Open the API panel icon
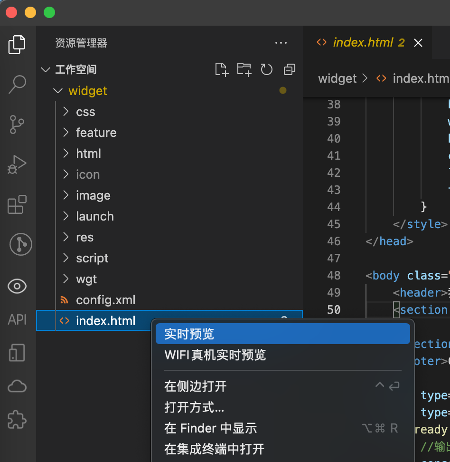 17,319
